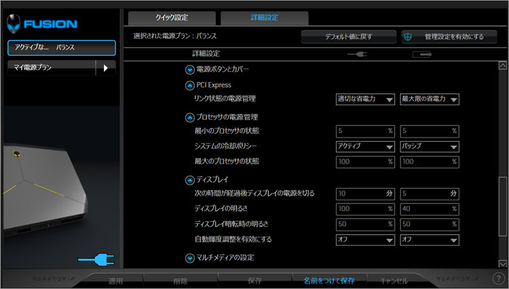Click display off time plugged-in field 10分

(365, 193)
